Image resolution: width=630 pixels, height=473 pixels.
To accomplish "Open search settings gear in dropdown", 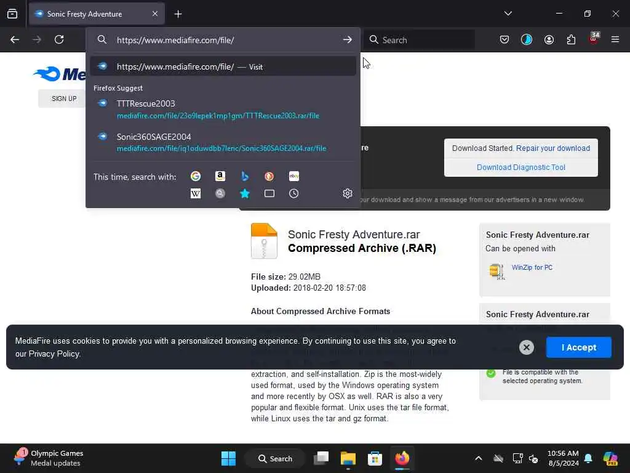I will tap(348, 193).
